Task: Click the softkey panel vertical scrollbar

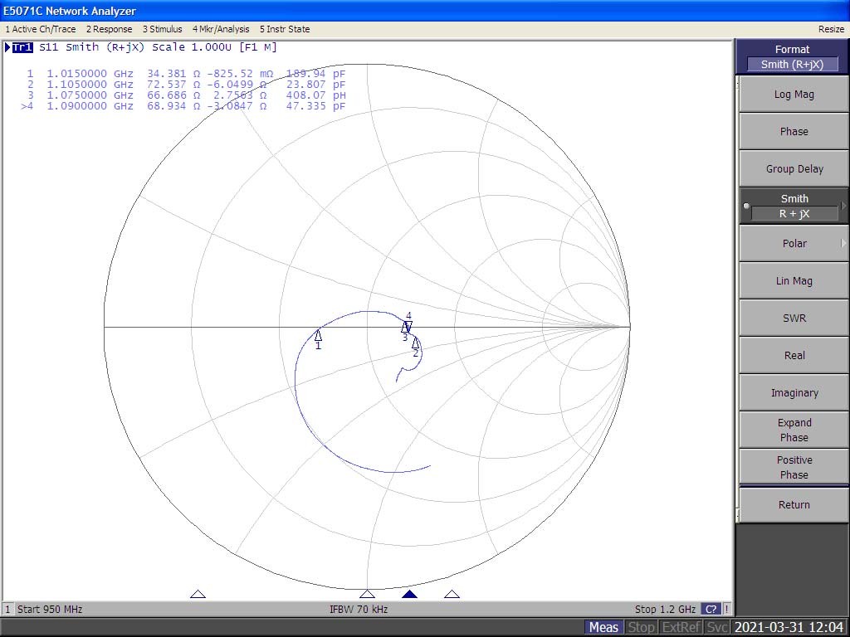Action: click(737, 298)
